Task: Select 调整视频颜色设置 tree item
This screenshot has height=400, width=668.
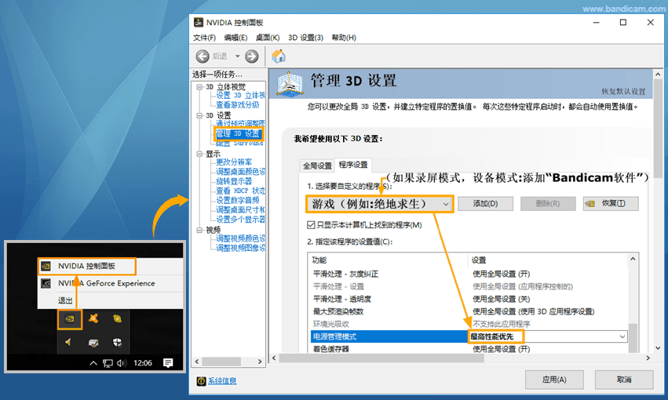Action: tap(240, 238)
